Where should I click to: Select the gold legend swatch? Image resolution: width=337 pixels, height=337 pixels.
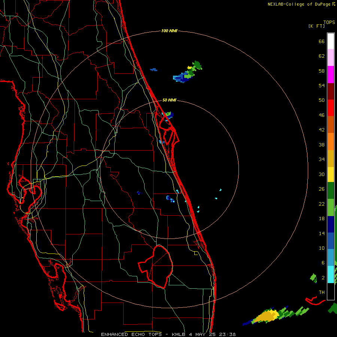[x=331, y=158]
